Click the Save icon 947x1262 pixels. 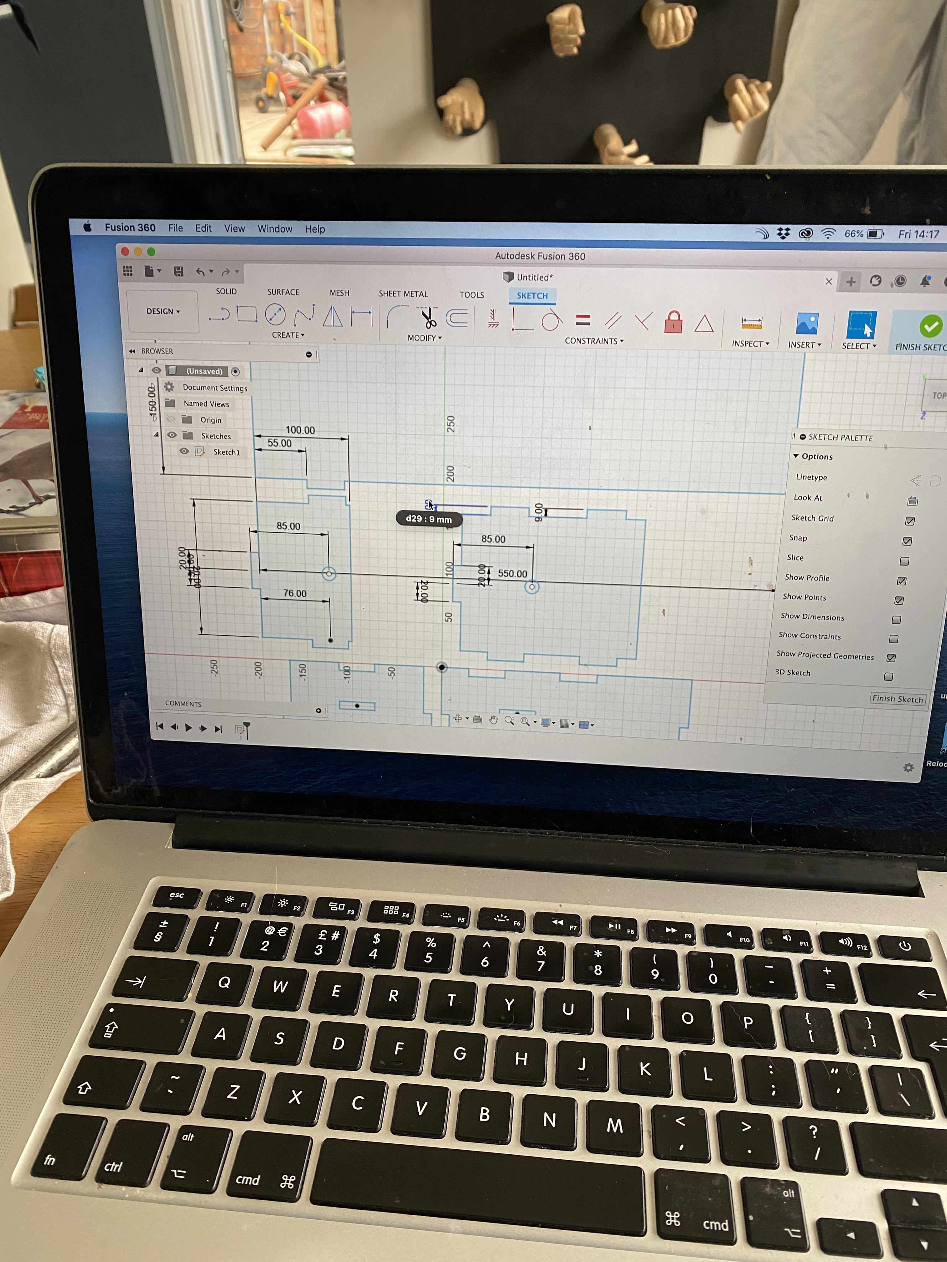pos(178,272)
